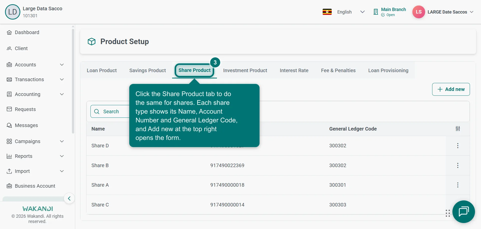Select the Share Product tab

coord(194,70)
